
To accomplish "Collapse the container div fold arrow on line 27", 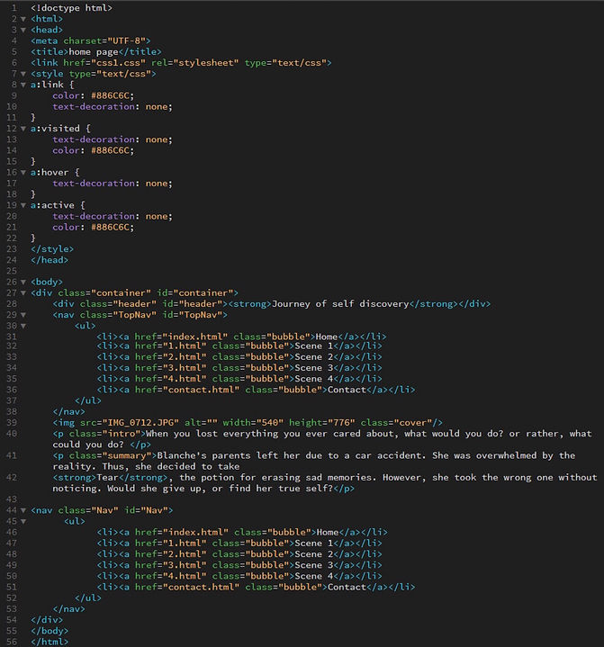I will tap(23, 293).
